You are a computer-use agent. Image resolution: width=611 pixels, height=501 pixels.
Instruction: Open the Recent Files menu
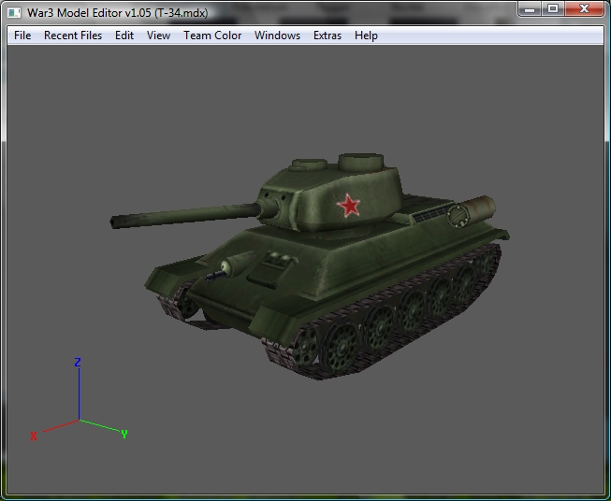point(73,36)
